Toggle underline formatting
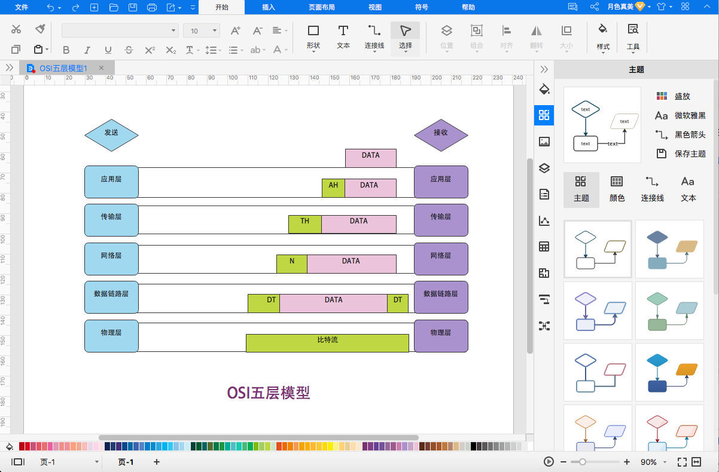Screen dimensions: 719x472 pos(108,50)
